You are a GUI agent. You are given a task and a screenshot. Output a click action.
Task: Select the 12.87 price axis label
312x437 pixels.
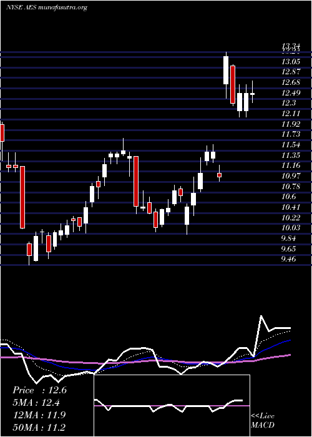[x=291, y=72]
